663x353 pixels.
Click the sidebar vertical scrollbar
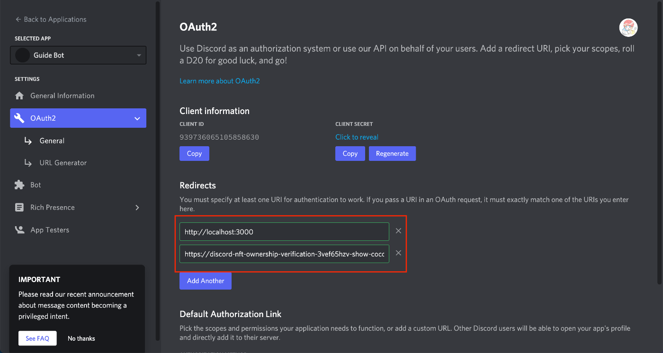click(x=158, y=170)
